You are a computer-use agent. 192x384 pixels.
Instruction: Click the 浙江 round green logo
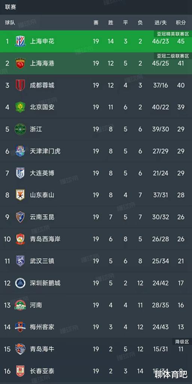[x=20, y=129]
